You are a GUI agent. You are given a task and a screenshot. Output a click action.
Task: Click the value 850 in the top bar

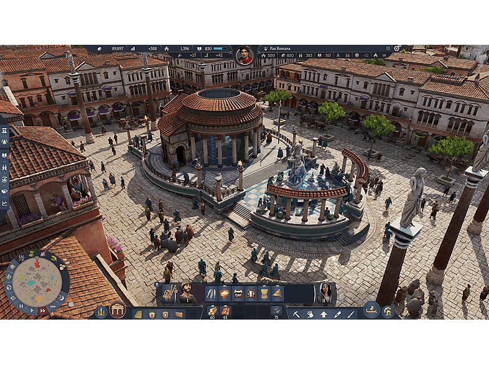(290, 55)
